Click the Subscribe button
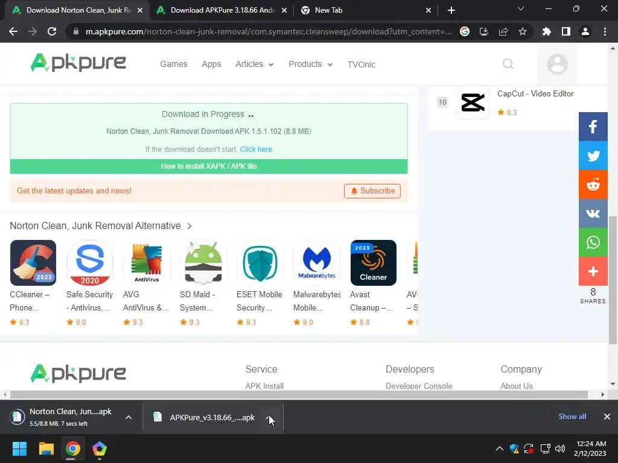This screenshot has height=463, width=618. pos(372,191)
